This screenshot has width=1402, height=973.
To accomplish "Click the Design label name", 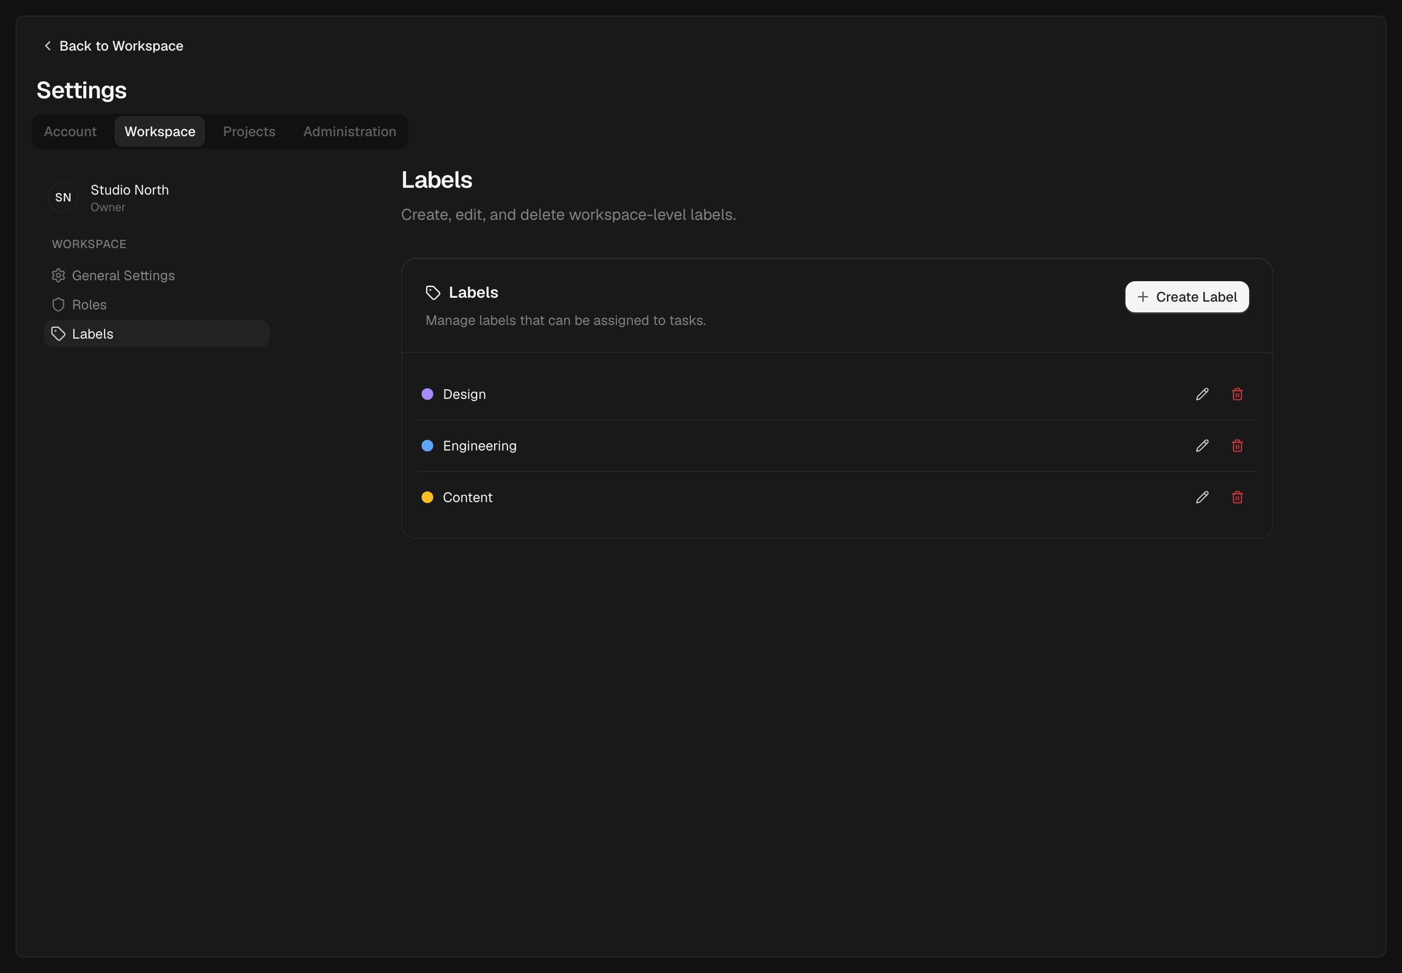I will click(464, 395).
